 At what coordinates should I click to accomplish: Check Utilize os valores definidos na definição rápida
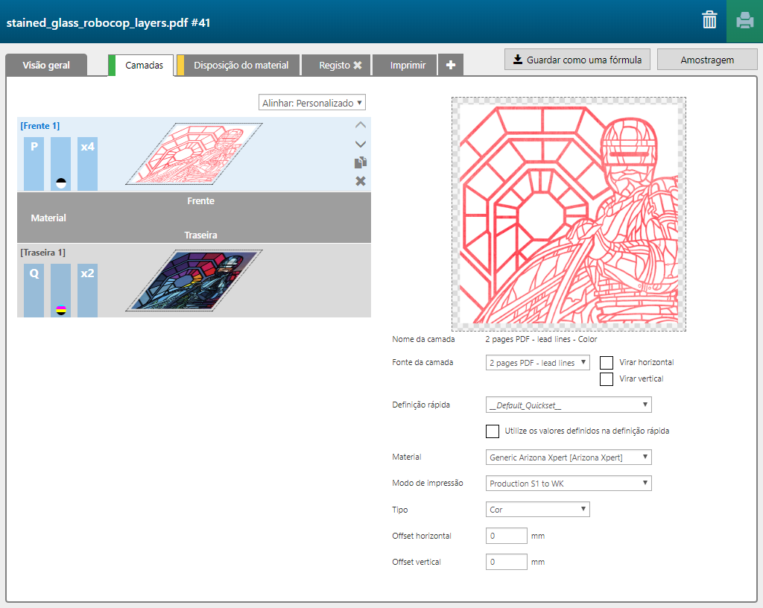point(493,431)
